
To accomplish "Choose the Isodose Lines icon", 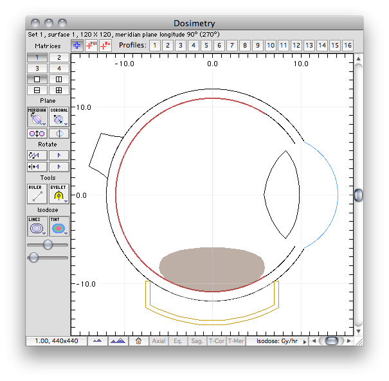I will pos(37,226).
